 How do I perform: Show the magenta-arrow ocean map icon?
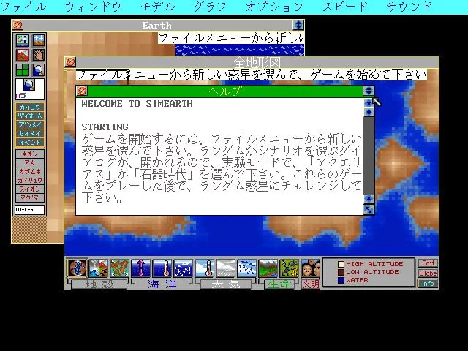point(141,268)
